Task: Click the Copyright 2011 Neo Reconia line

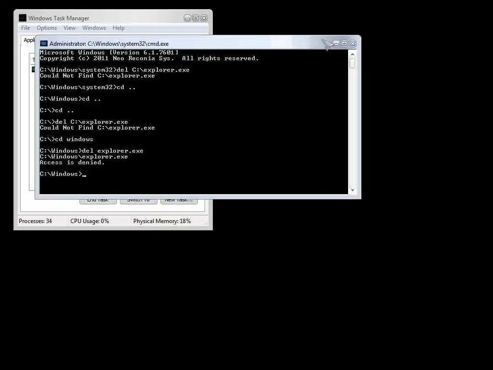Action: pos(149,58)
